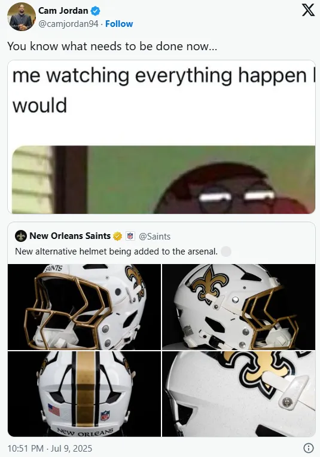Open the close-up fleur-de-lis decal photo

pyautogui.click(x=239, y=394)
